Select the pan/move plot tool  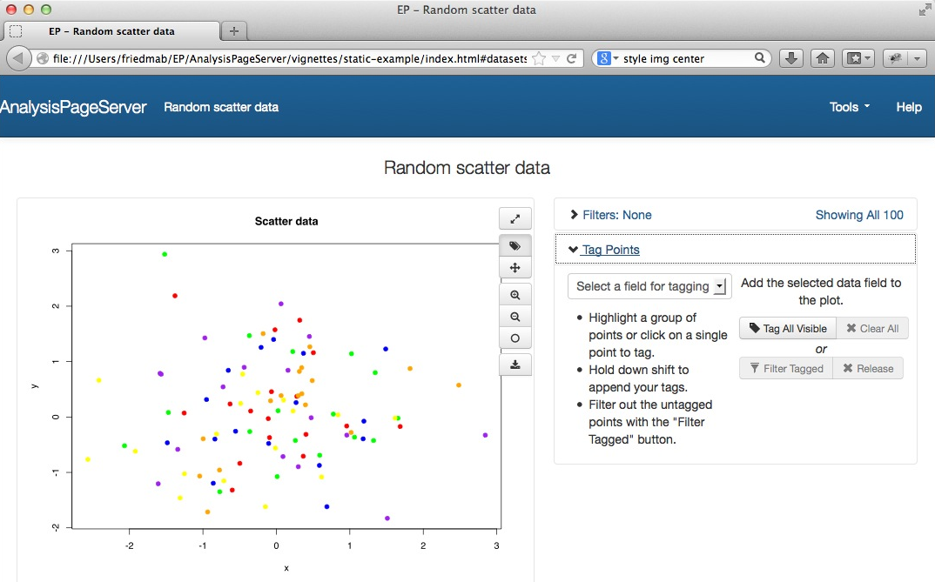[515, 269]
